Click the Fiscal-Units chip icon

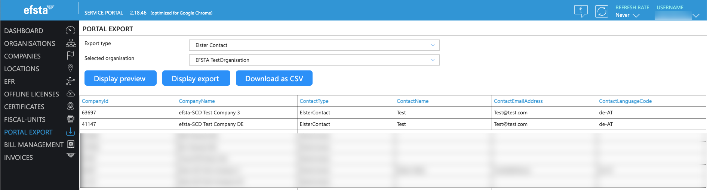coord(70,119)
